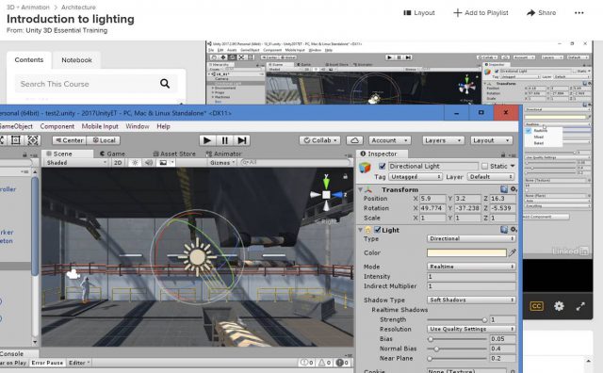
Task: Select the white camera gizmo in scene
Action: pos(73,274)
